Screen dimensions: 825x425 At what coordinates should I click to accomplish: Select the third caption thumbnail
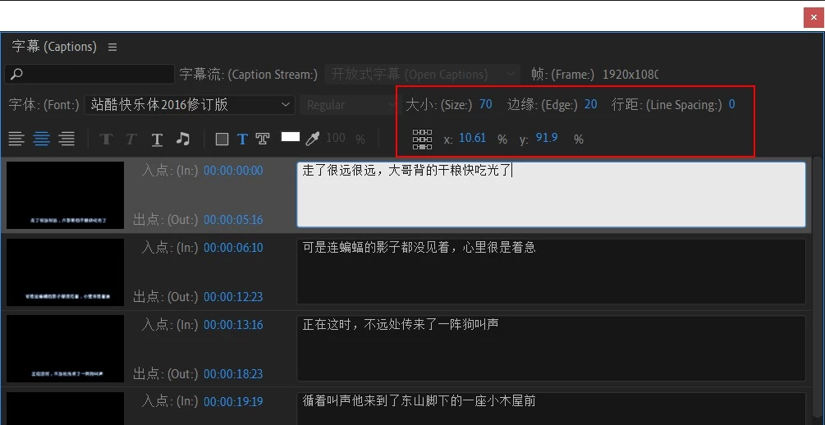tap(65, 349)
